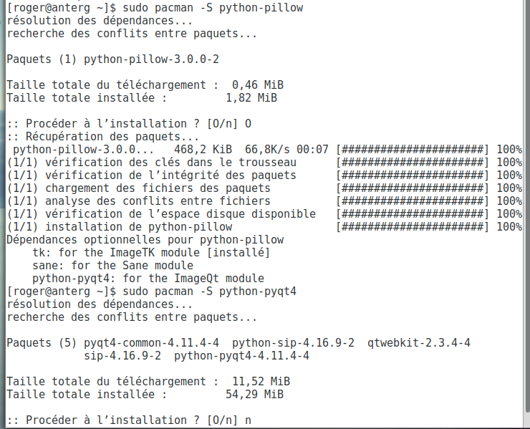Click progress bar for "analyse des conflits entre fichiers"

[413, 201]
